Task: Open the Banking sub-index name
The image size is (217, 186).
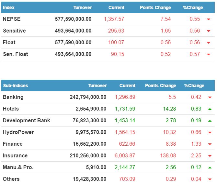Action: [13, 97]
